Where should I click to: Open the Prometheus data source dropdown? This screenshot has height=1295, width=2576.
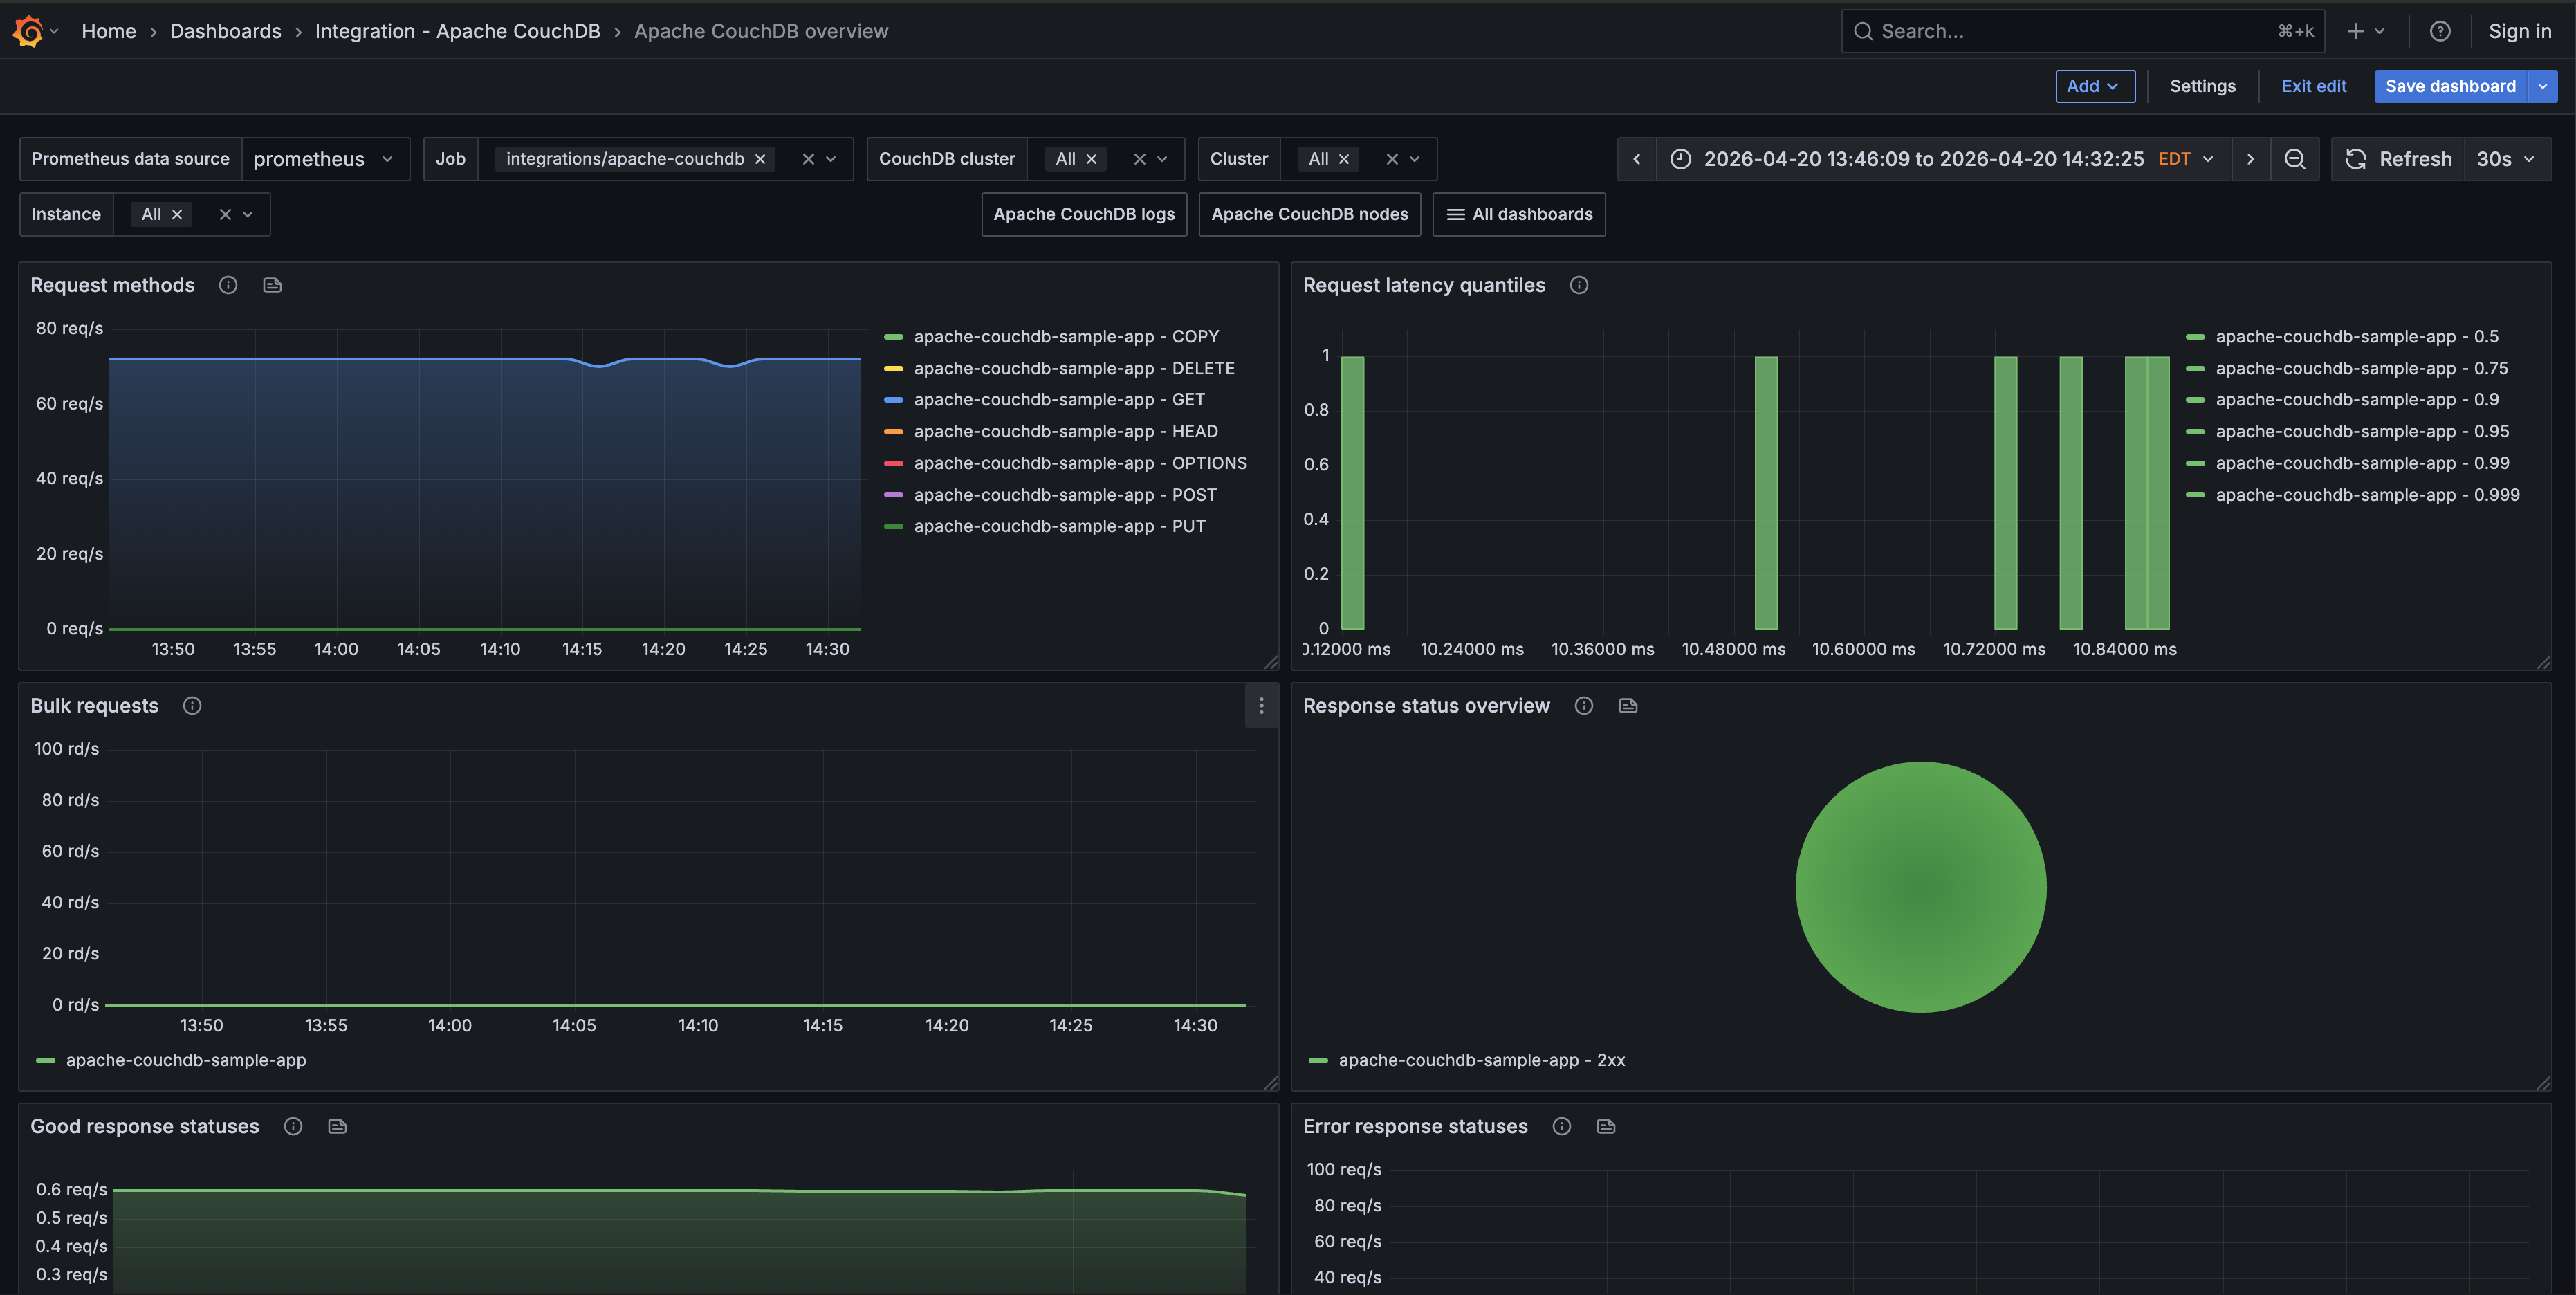point(326,158)
